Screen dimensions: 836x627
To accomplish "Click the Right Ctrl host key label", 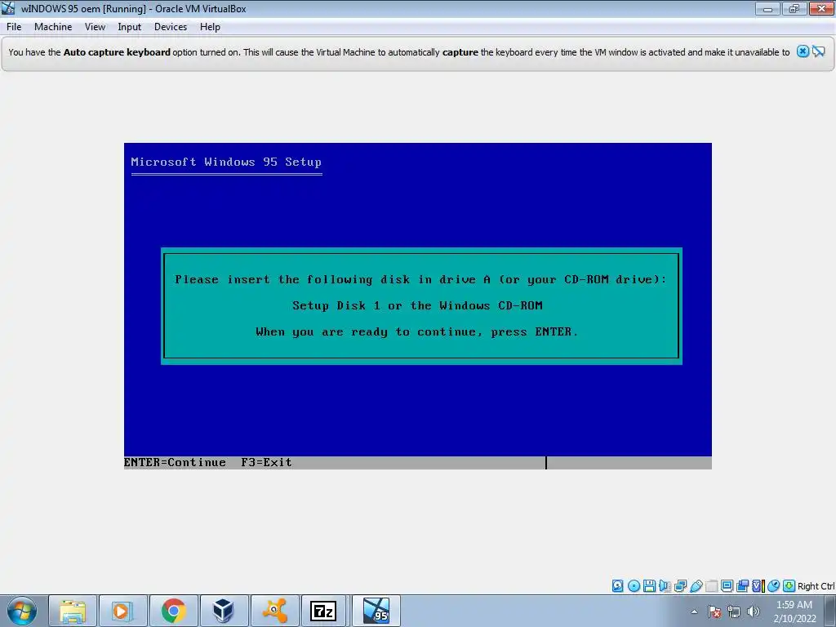I will click(x=816, y=586).
